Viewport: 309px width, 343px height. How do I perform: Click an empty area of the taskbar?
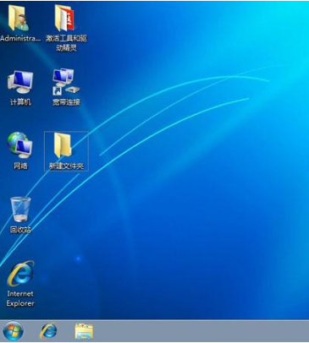coord(197,331)
